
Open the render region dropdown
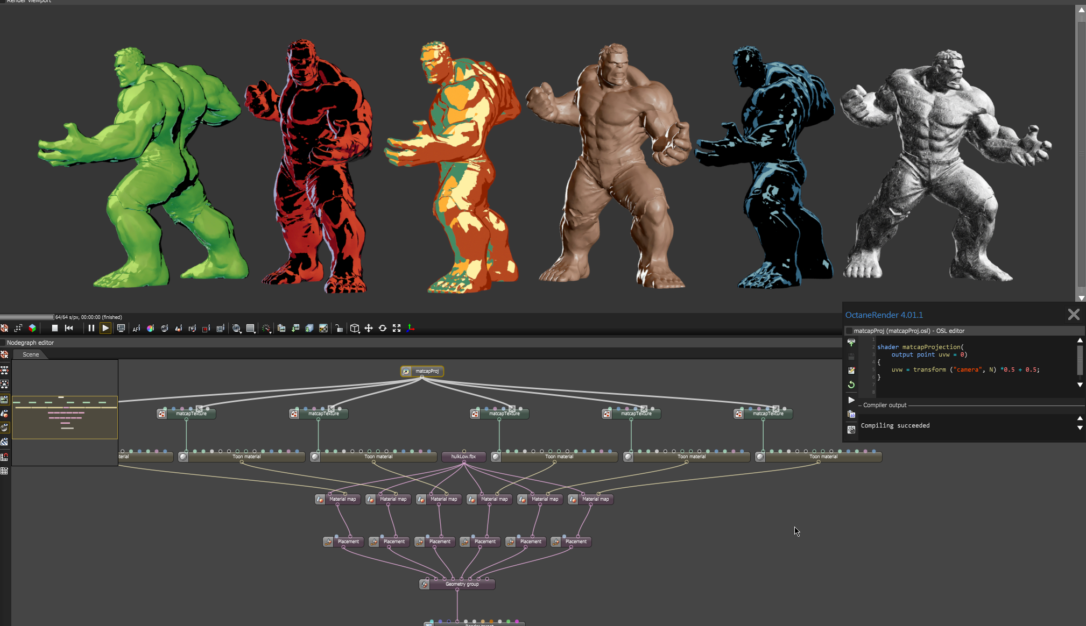pyautogui.click(x=251, y=329)
